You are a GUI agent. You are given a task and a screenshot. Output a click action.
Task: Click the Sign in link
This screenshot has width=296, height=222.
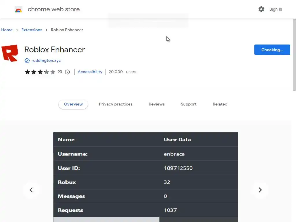(x=275, y=9)
